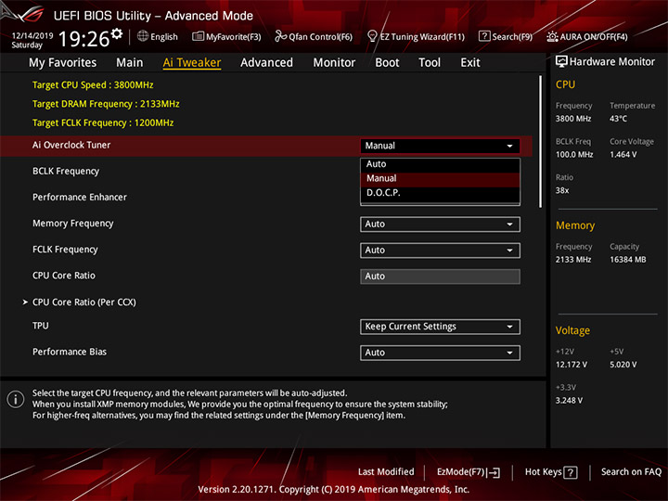Image resolution: width=668 pixels, height=501 pixels.
Task: Click the Hot Keys question mark icon
Action: 570,472
